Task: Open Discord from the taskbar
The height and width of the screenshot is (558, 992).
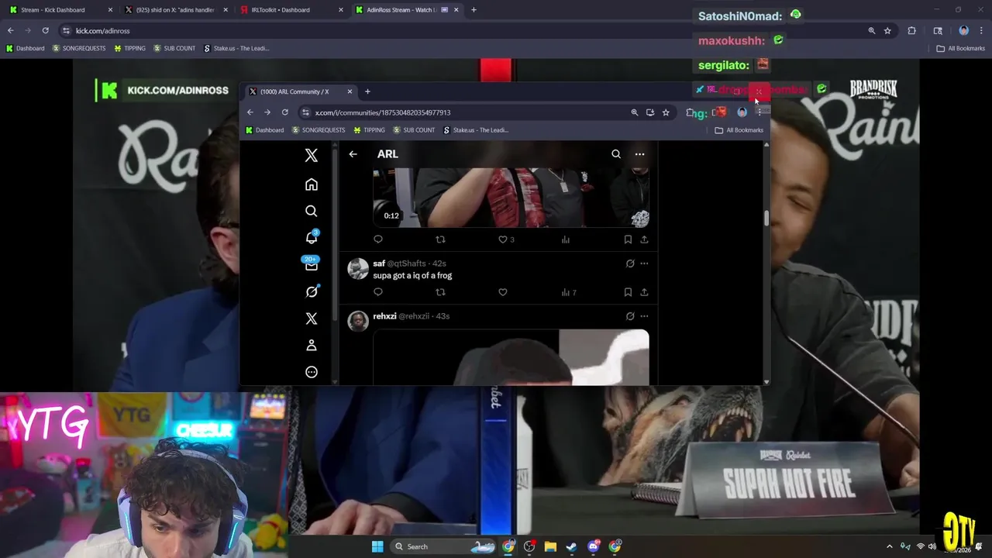Action: pyautogui.click(x=594, y=546)
